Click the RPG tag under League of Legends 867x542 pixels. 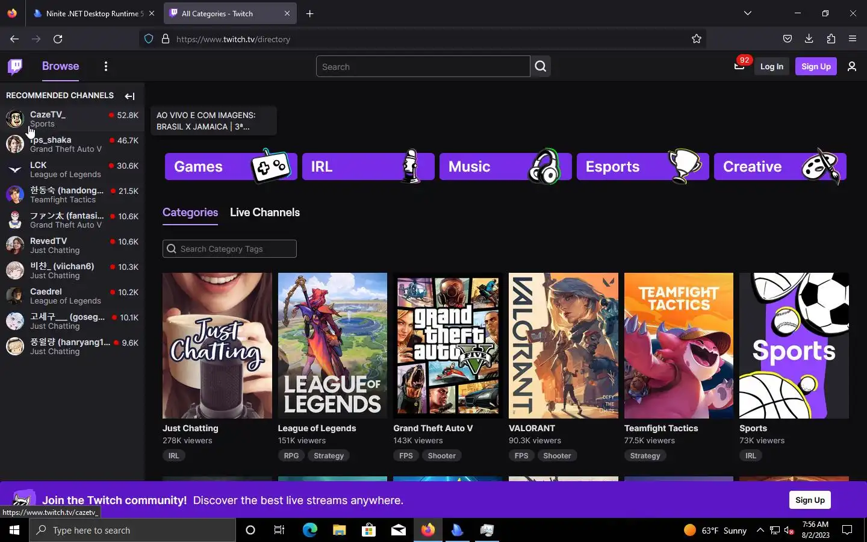click(x=291, y=456)
